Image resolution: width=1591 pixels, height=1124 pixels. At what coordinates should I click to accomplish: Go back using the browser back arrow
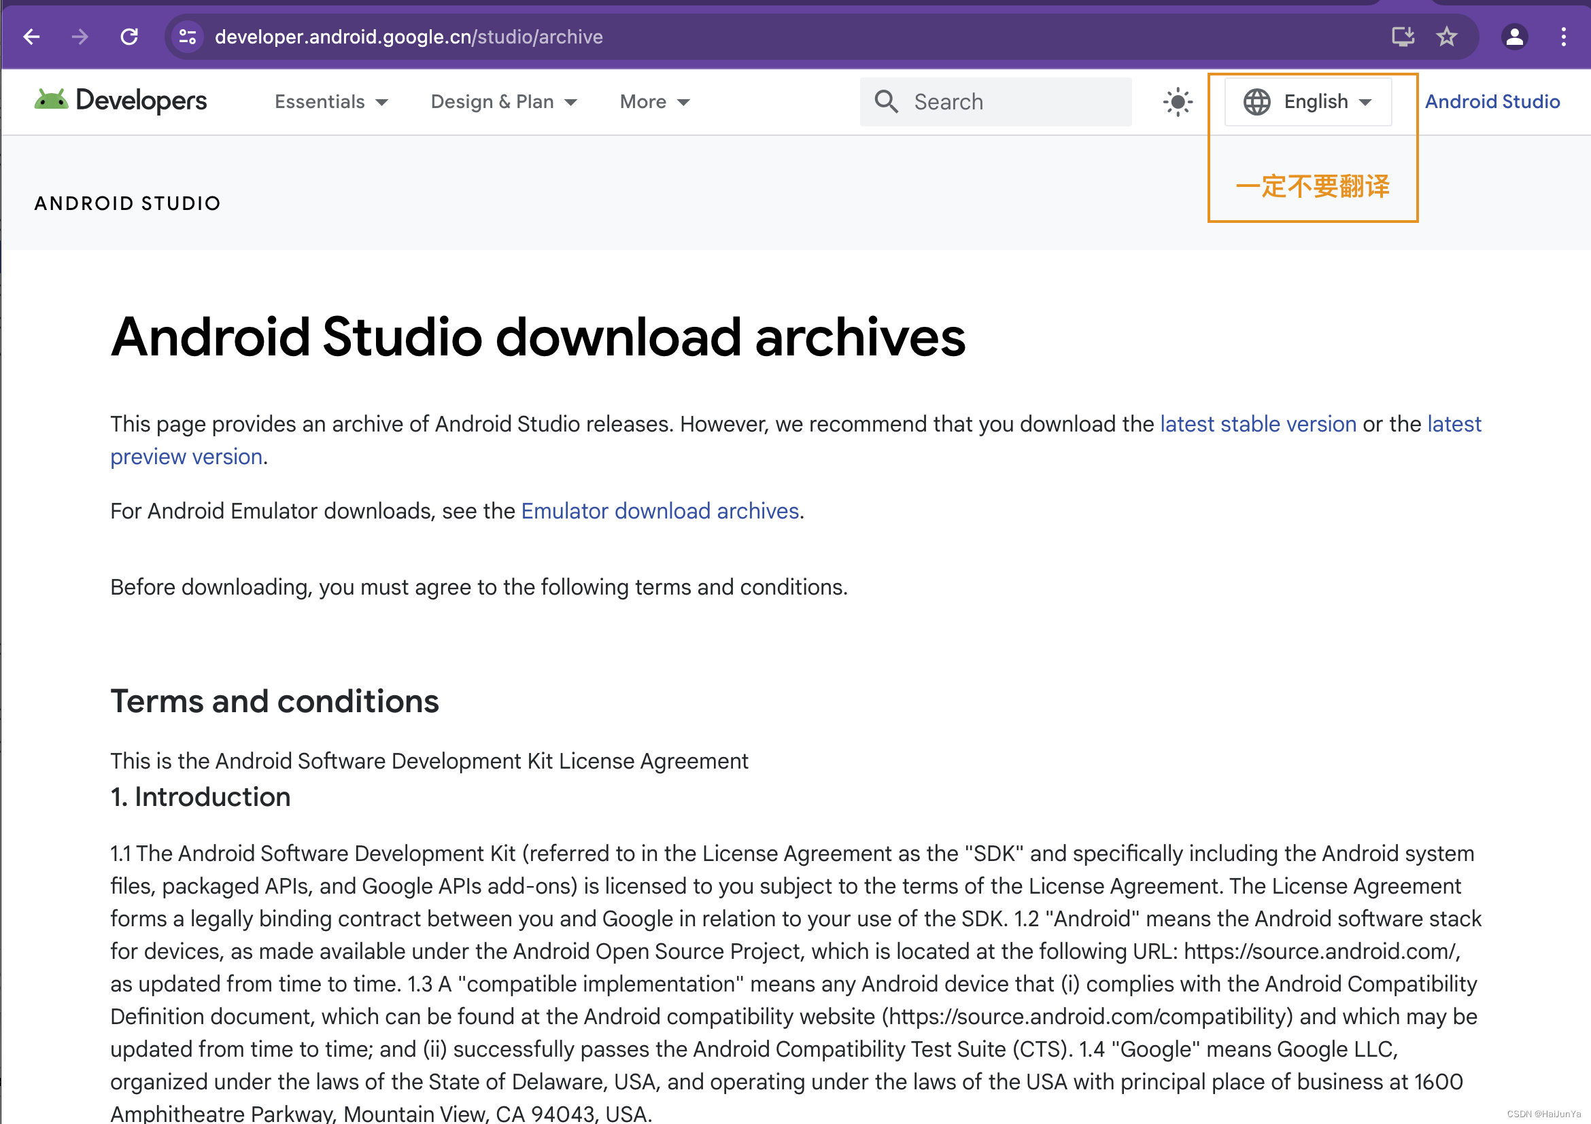(32, 37)
